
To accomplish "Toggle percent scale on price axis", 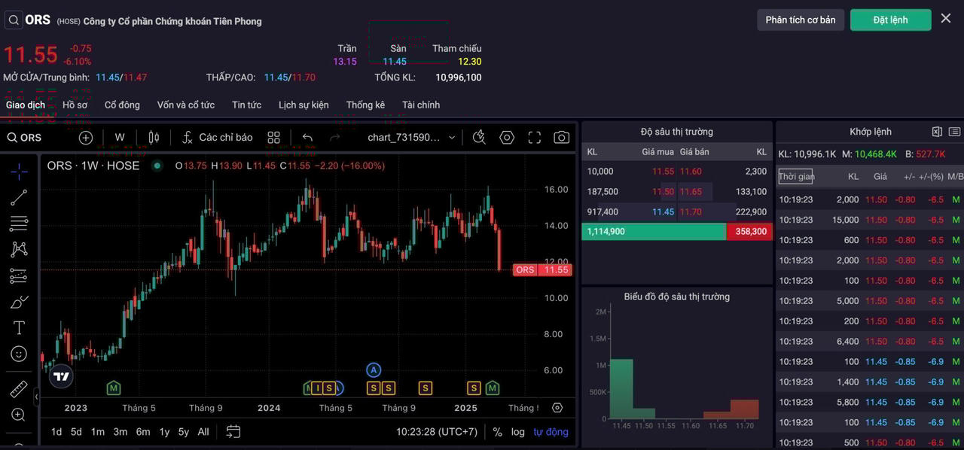I will 497,432.
